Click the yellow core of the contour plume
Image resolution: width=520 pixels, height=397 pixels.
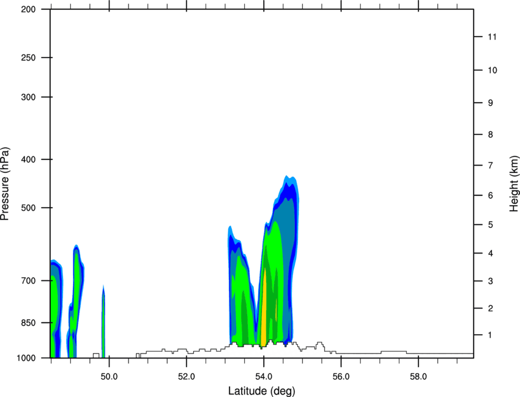click(264, 308)
